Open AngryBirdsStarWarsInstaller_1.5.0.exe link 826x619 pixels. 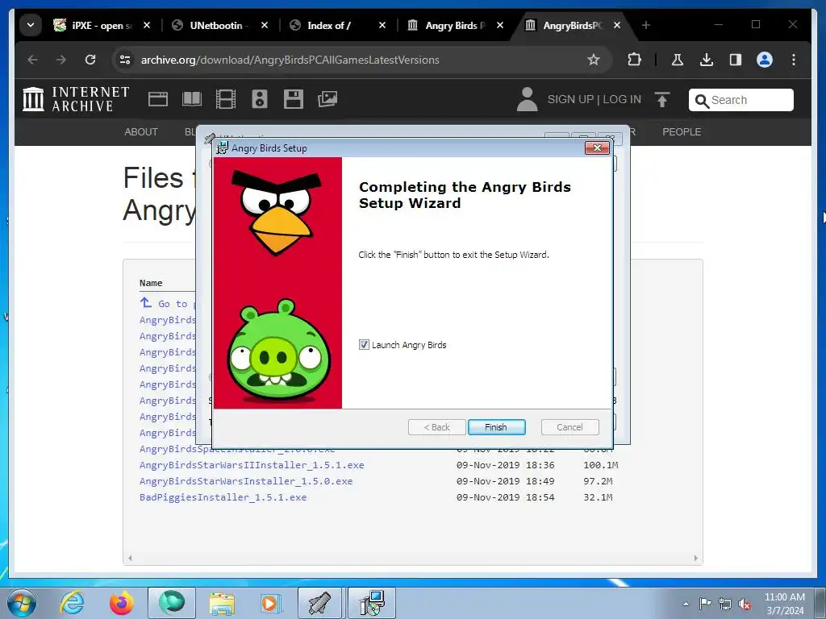pyautogui.click(x=246, y=481)
